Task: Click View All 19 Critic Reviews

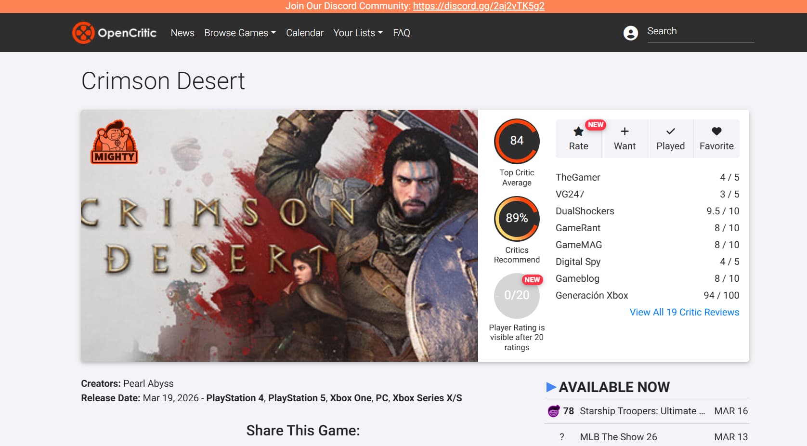Action: tap(684, 312)
